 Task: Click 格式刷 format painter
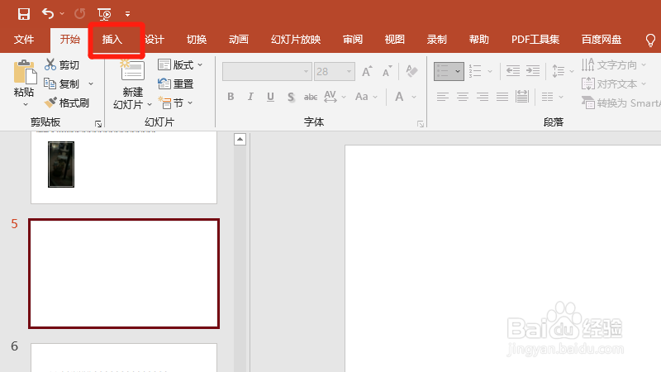67,103
